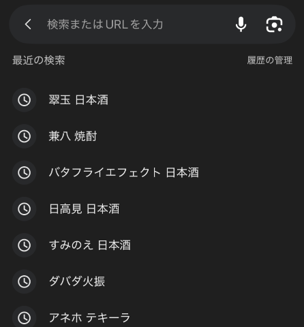Image resolution: width=304 pixels, height=327 pixels.
Task: Open Google Lens camera search icon
Action: [274, 25]
